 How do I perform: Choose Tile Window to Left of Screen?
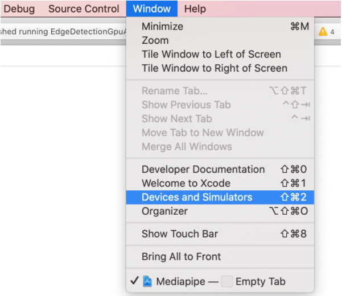click(211, 55)
